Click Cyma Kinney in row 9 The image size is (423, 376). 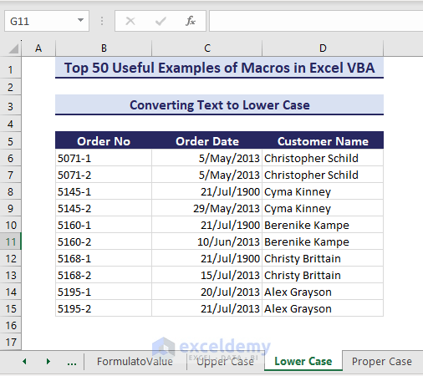(323, 208)
